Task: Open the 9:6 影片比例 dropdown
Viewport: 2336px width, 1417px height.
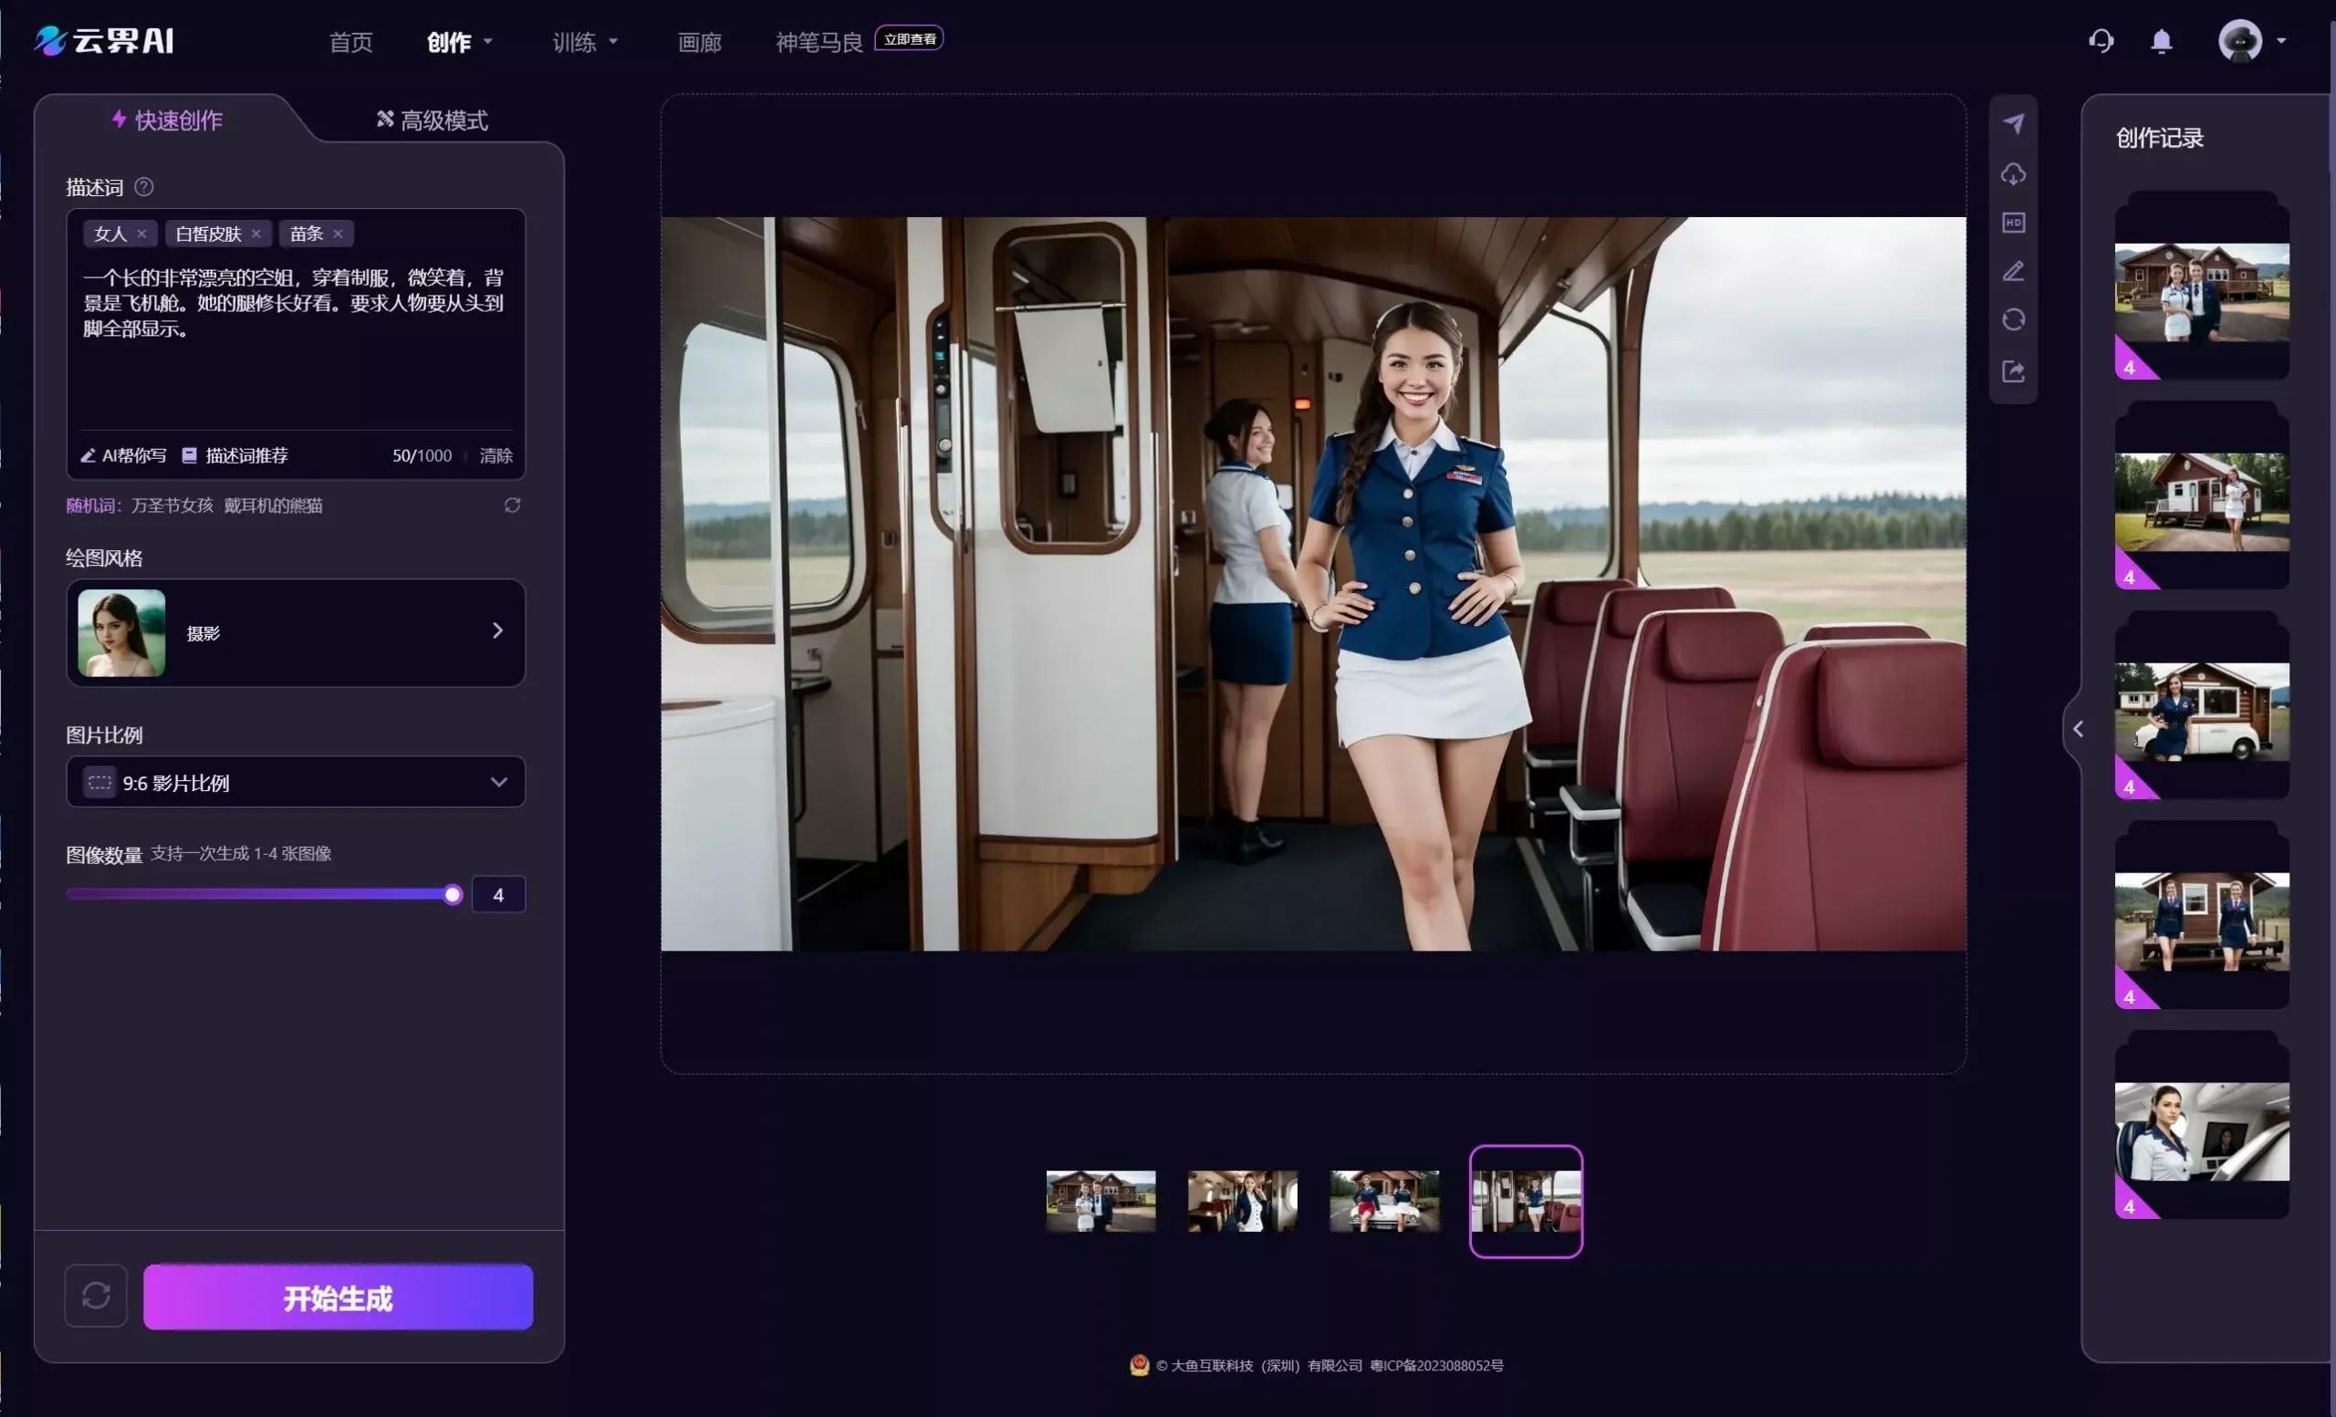Action: pos(295,782)
